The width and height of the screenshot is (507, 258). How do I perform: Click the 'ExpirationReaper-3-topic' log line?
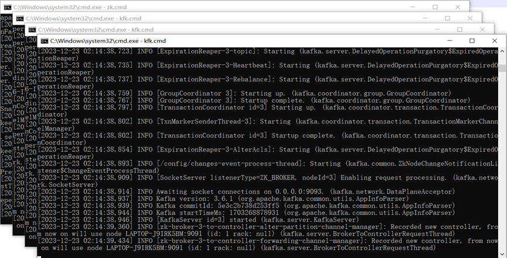pos(268,54)
